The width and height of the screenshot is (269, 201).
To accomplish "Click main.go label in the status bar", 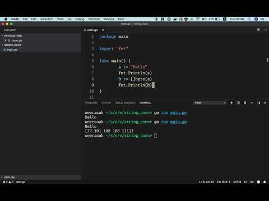I will (x=20, y=182).
